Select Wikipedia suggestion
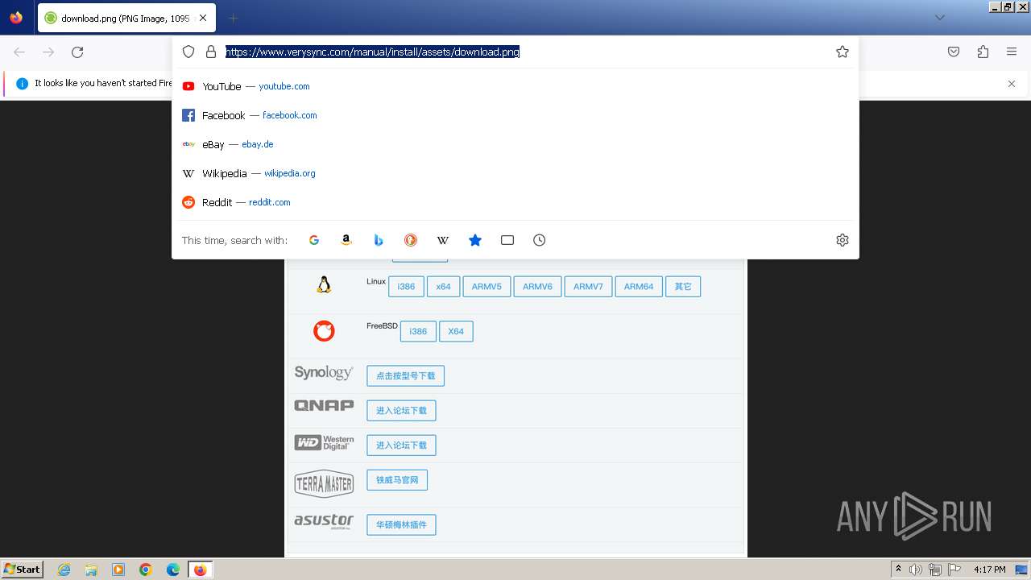This screenshot has width=1031, height=580. pyautogui.click(x=515, y=173)
